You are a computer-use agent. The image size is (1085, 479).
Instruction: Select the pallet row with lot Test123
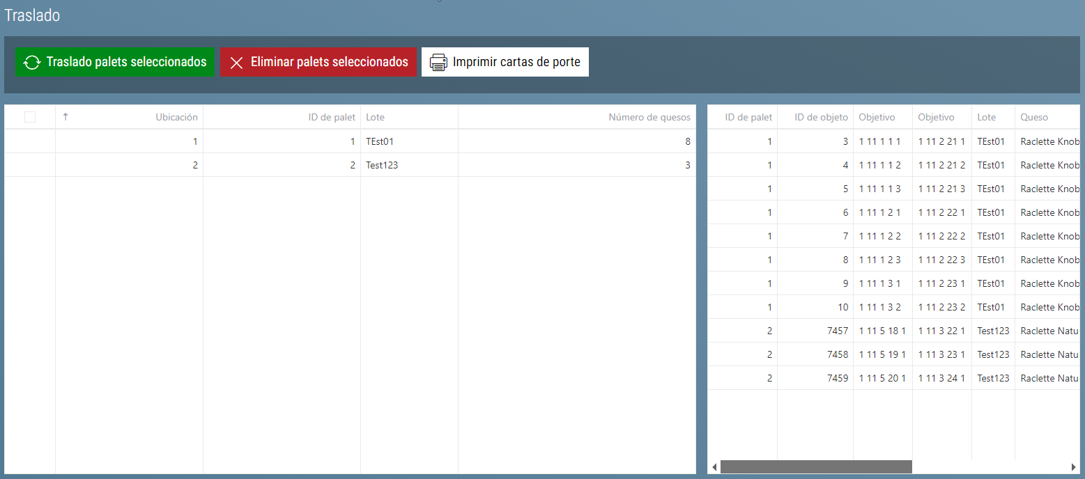383,165
